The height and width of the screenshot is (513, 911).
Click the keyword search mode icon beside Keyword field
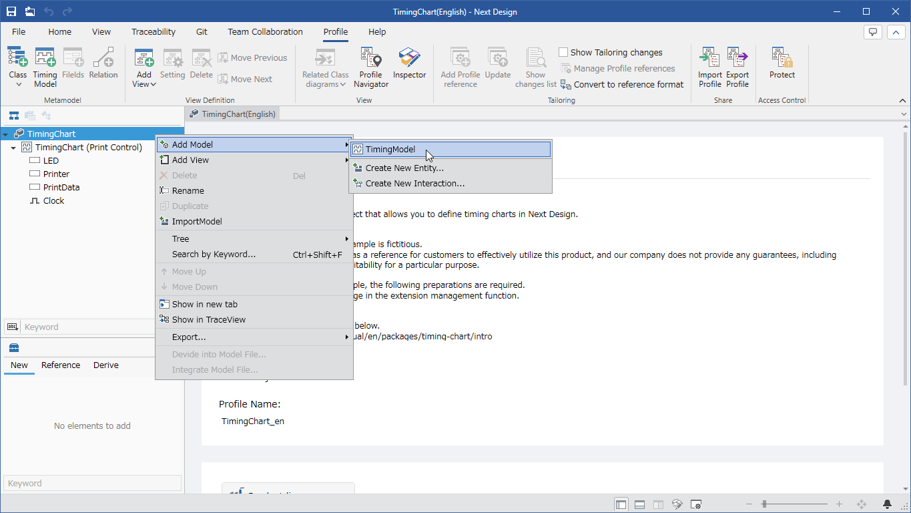coord(13,327)
